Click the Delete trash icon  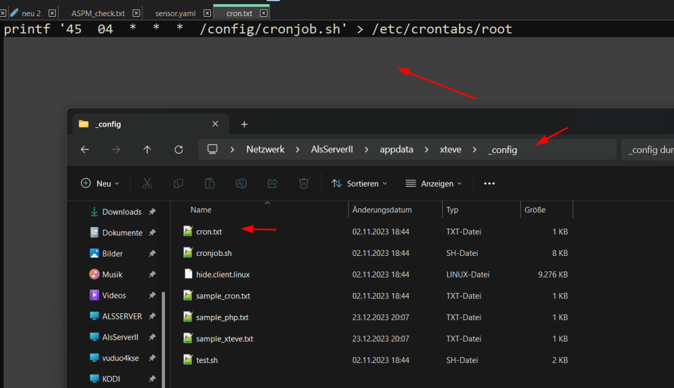coord(303,183)
